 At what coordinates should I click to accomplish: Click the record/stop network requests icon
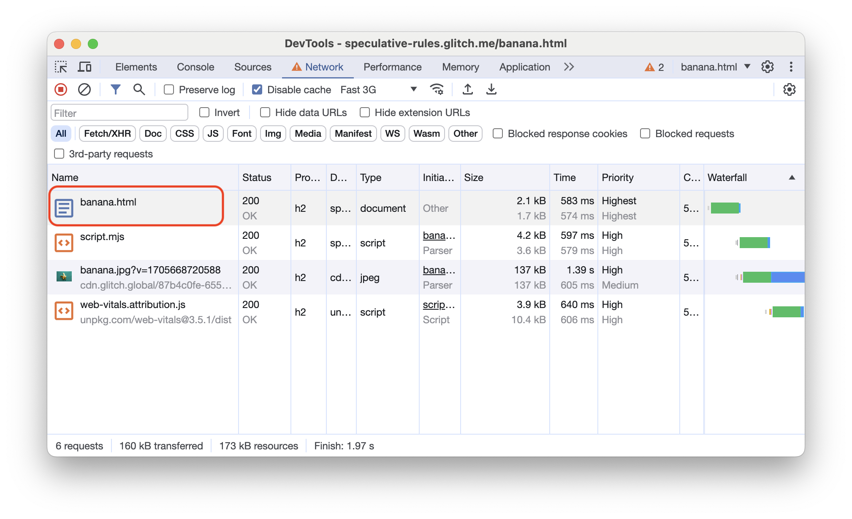(x=62, y=89)
